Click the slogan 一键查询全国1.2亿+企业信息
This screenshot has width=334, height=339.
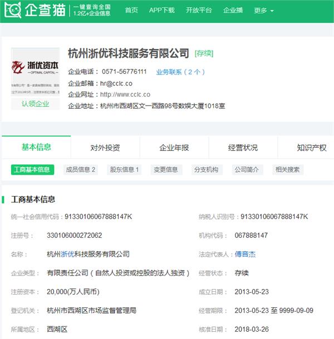(92, 10)
